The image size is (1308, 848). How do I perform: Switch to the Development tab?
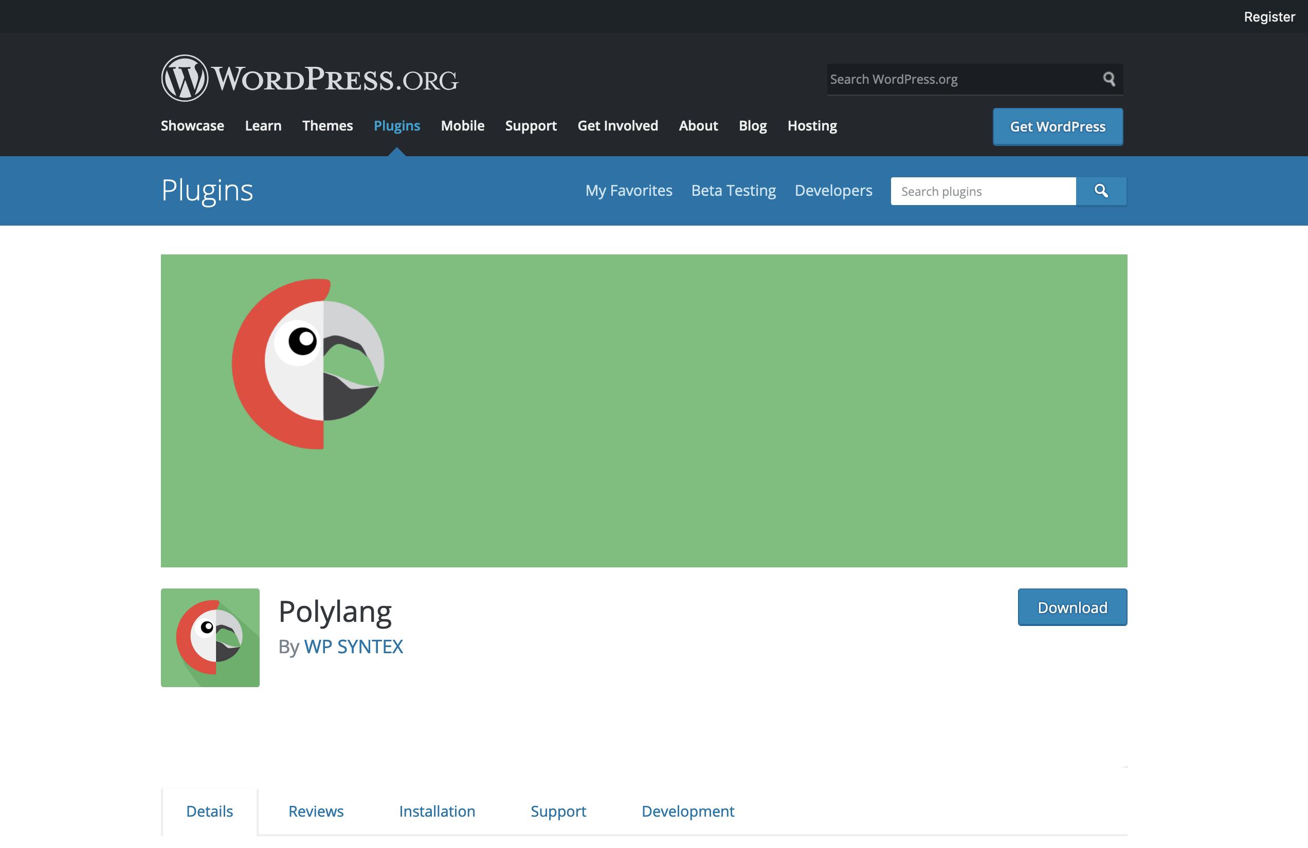[x=687, y=811]
